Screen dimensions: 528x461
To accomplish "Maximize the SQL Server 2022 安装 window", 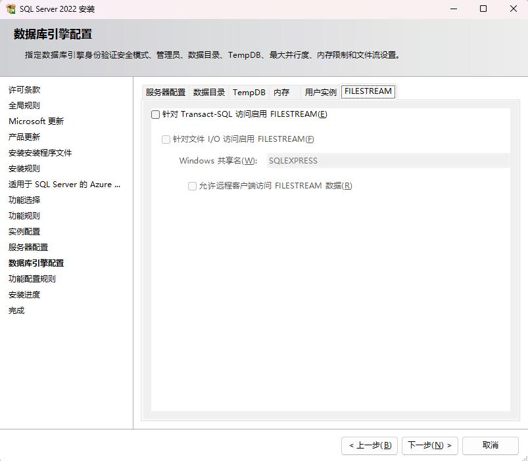I will [x=483, y=9].
